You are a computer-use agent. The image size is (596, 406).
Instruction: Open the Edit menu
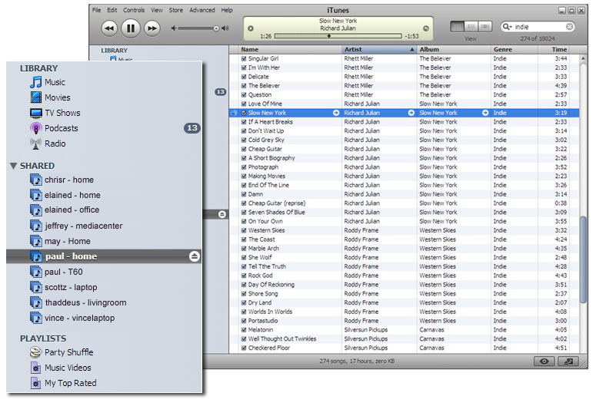click(112, 10)
